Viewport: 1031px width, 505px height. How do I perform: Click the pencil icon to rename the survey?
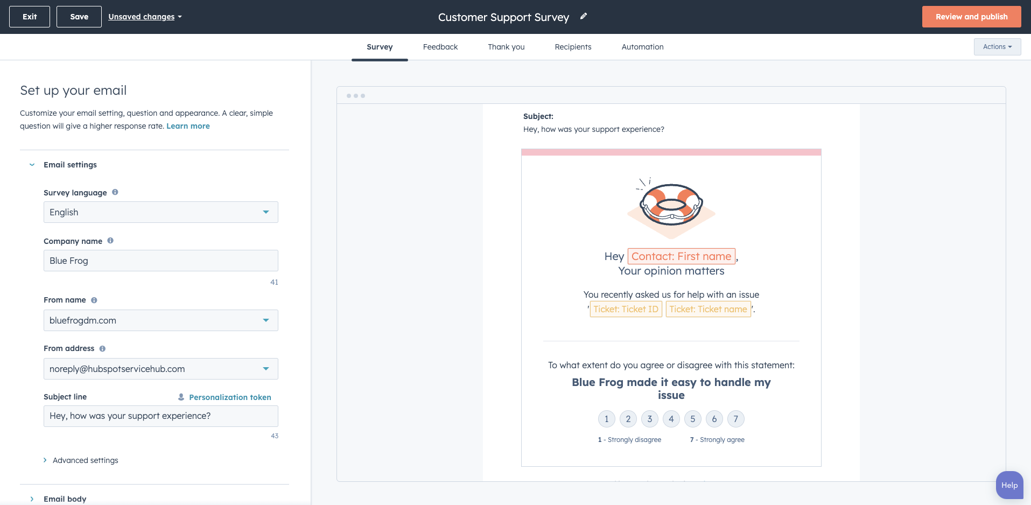coord(584,17)
